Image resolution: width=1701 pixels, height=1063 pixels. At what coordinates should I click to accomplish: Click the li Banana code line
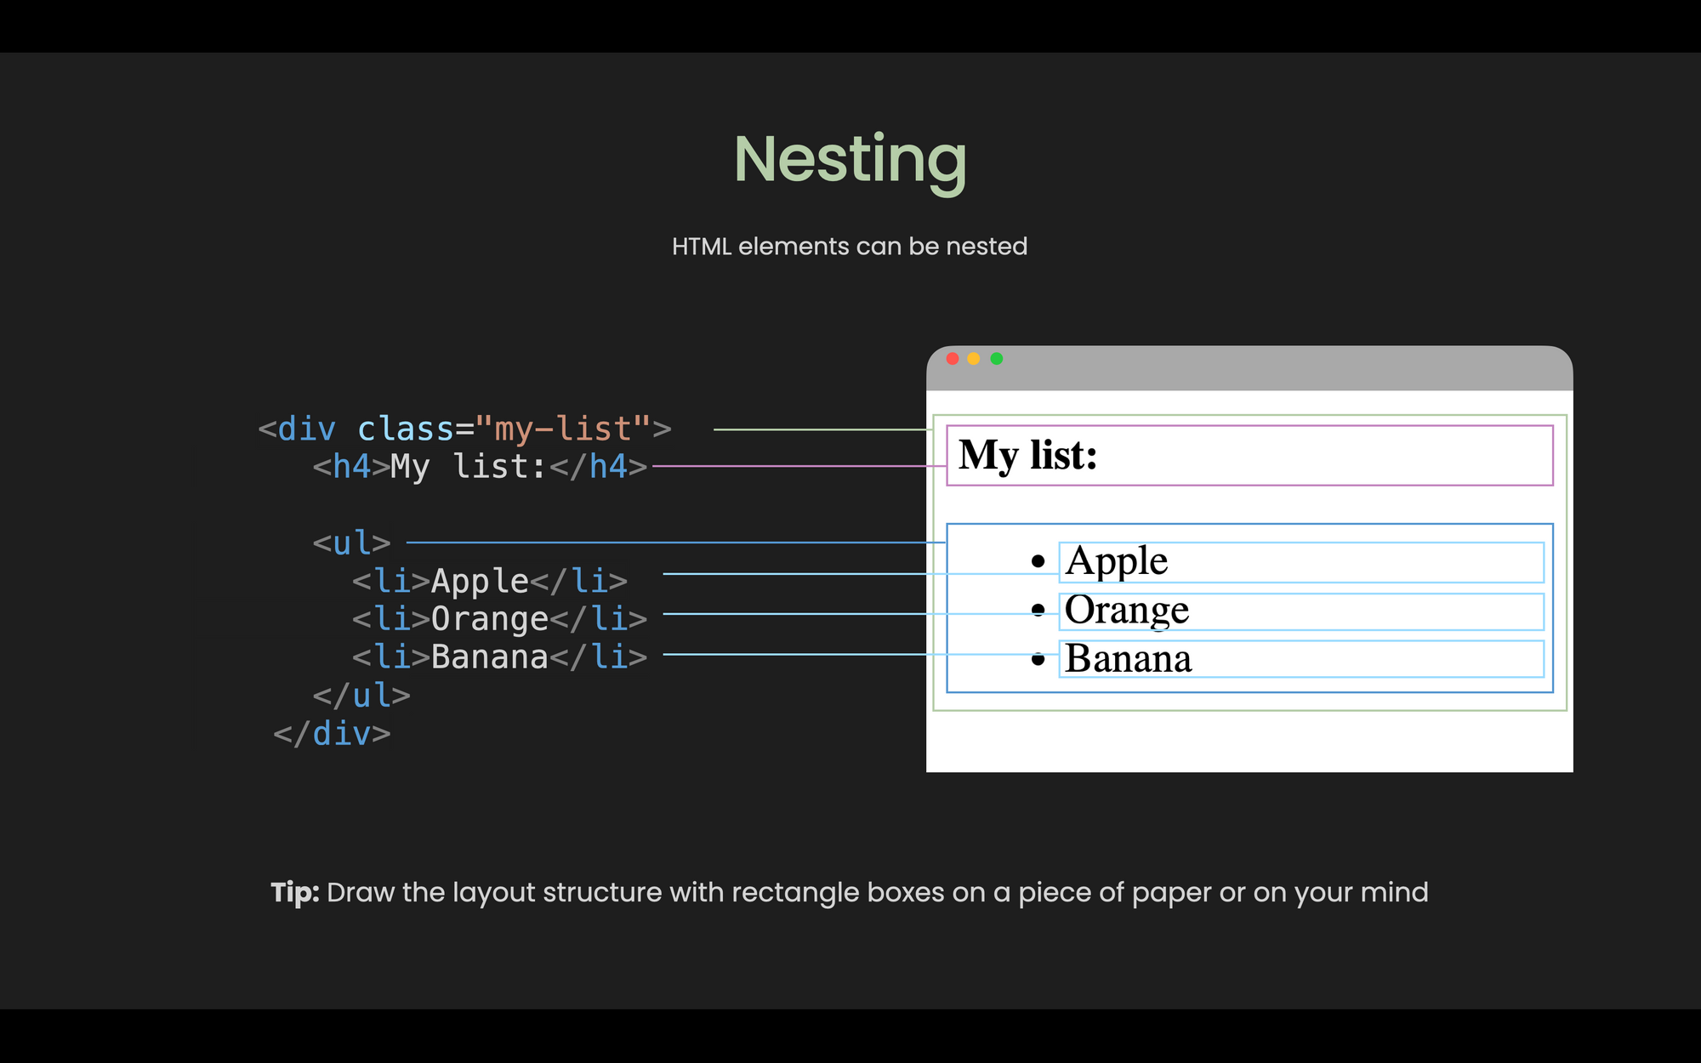point(499,657)
